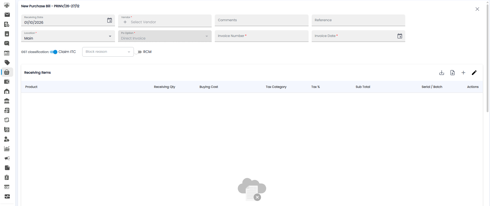
Task: Open the megaphone marketing sidebar icon
Action: click(x=7, y=158)
